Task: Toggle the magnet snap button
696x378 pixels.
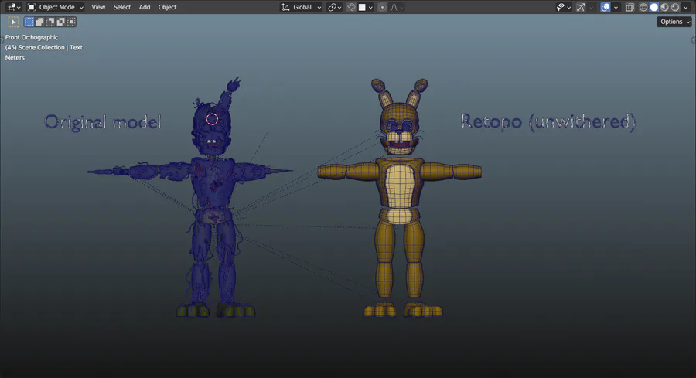Action: click(351, 7)
